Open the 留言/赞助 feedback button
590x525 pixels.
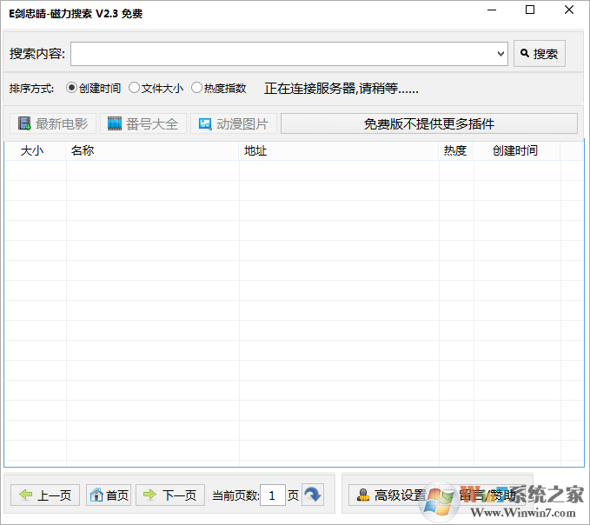pyautogui.click(x=489, y=495)
